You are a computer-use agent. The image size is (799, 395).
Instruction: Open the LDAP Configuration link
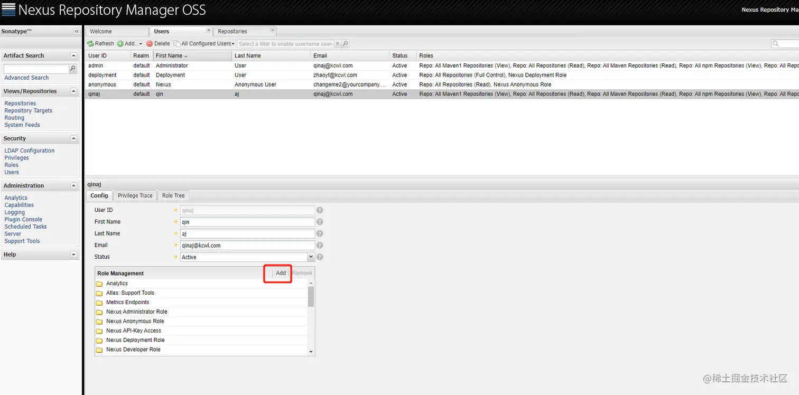coord(30,151)
